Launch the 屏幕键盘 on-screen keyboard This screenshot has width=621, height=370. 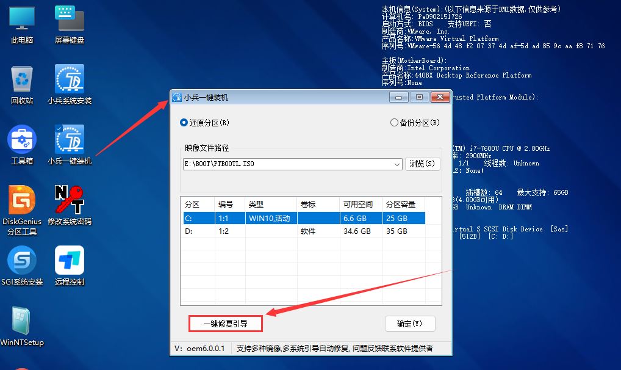tap(68, 24)
